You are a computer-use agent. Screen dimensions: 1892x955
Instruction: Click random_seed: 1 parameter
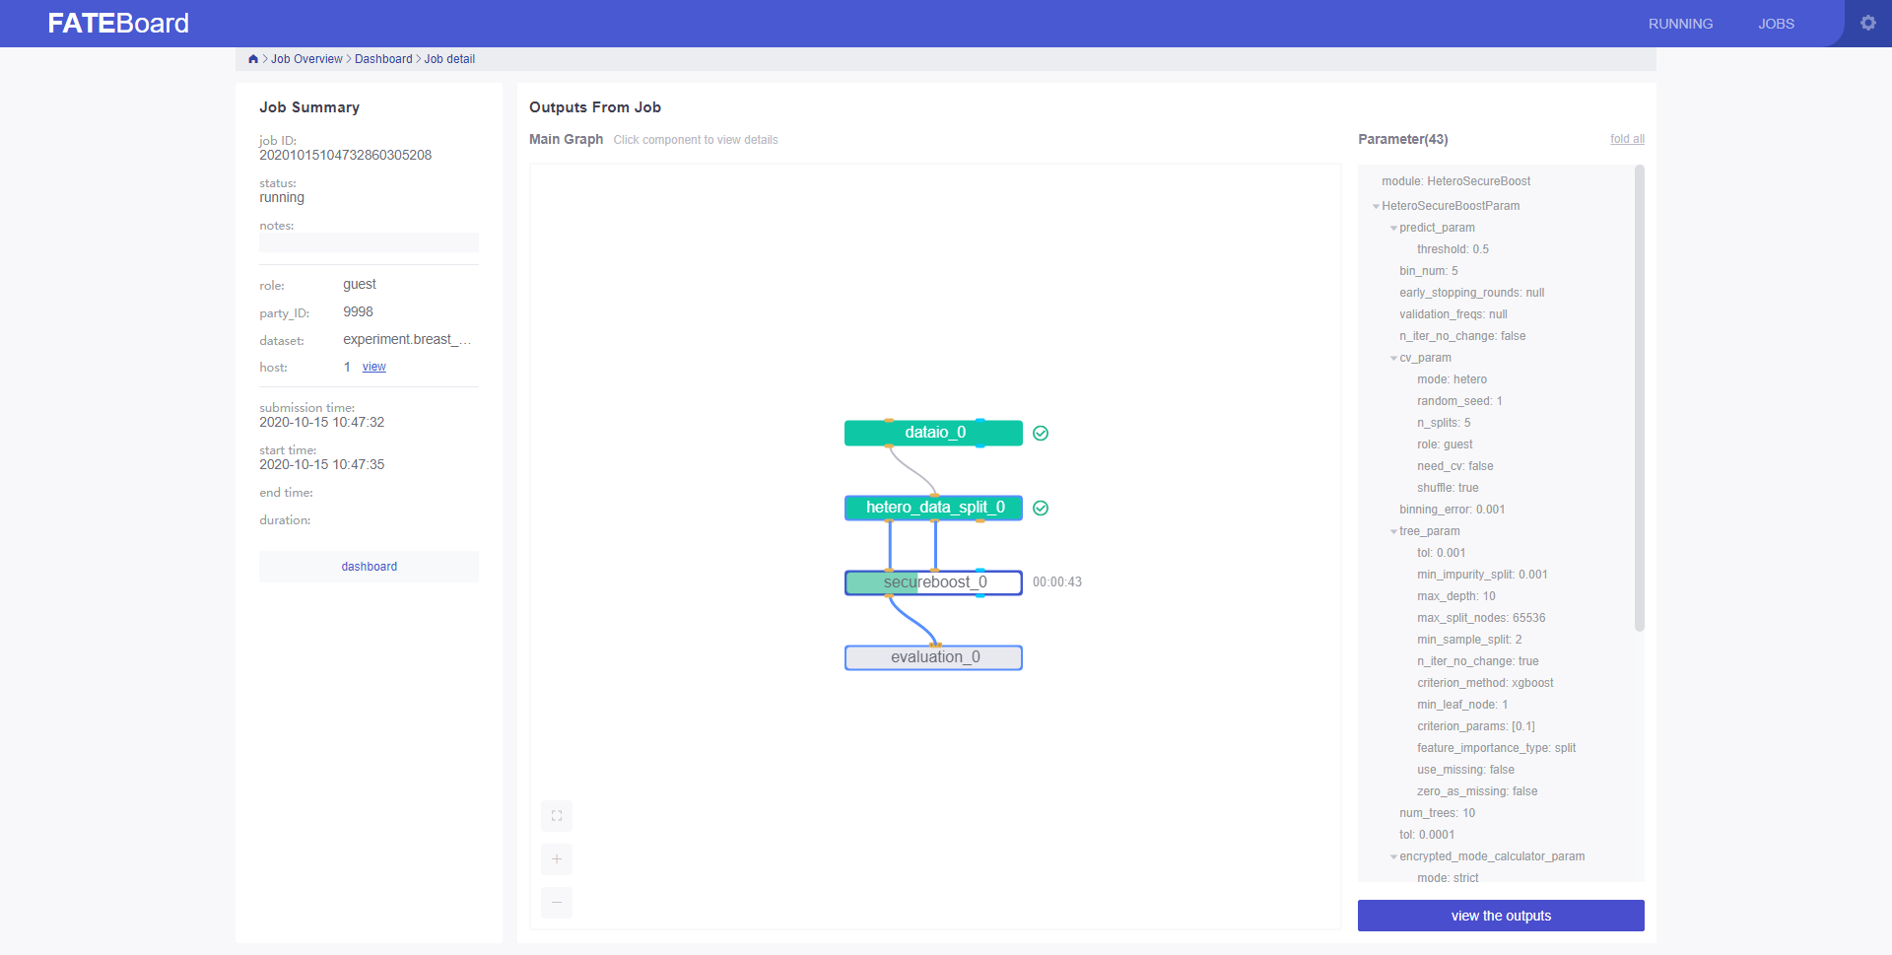tap(1459, 401)
